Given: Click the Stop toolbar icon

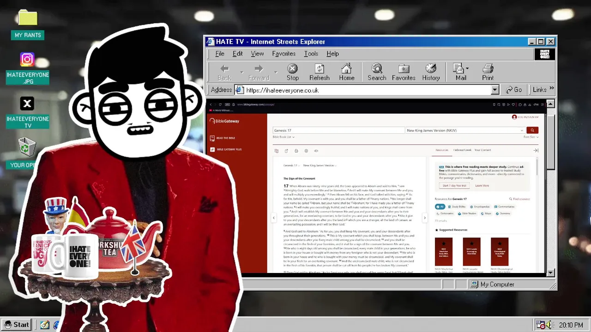Looking at the screenshot, I should point(293,72).
